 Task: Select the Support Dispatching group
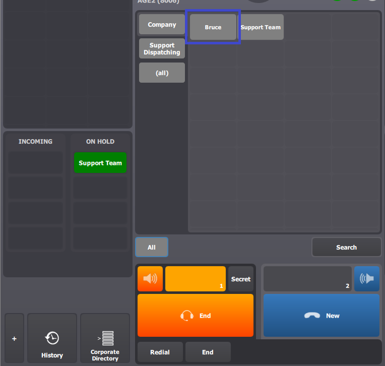coord(162,48)
